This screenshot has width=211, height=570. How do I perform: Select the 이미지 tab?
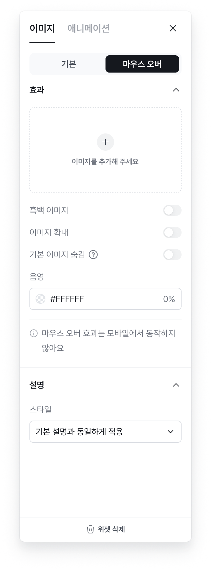[x=42, y=28]
